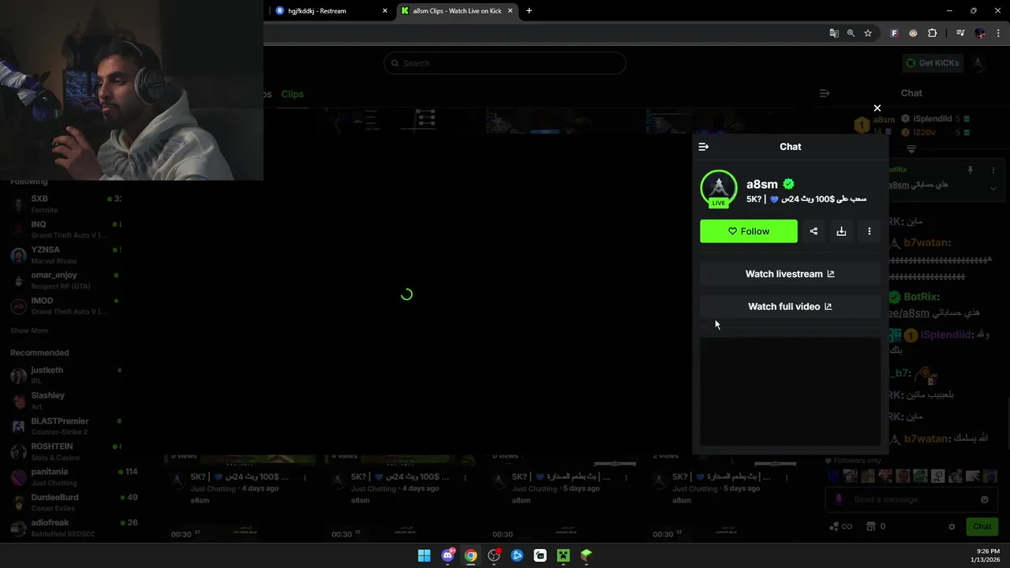Open Watch full video link
This screenshot has width=1010, height=568.
pos(790,306)
